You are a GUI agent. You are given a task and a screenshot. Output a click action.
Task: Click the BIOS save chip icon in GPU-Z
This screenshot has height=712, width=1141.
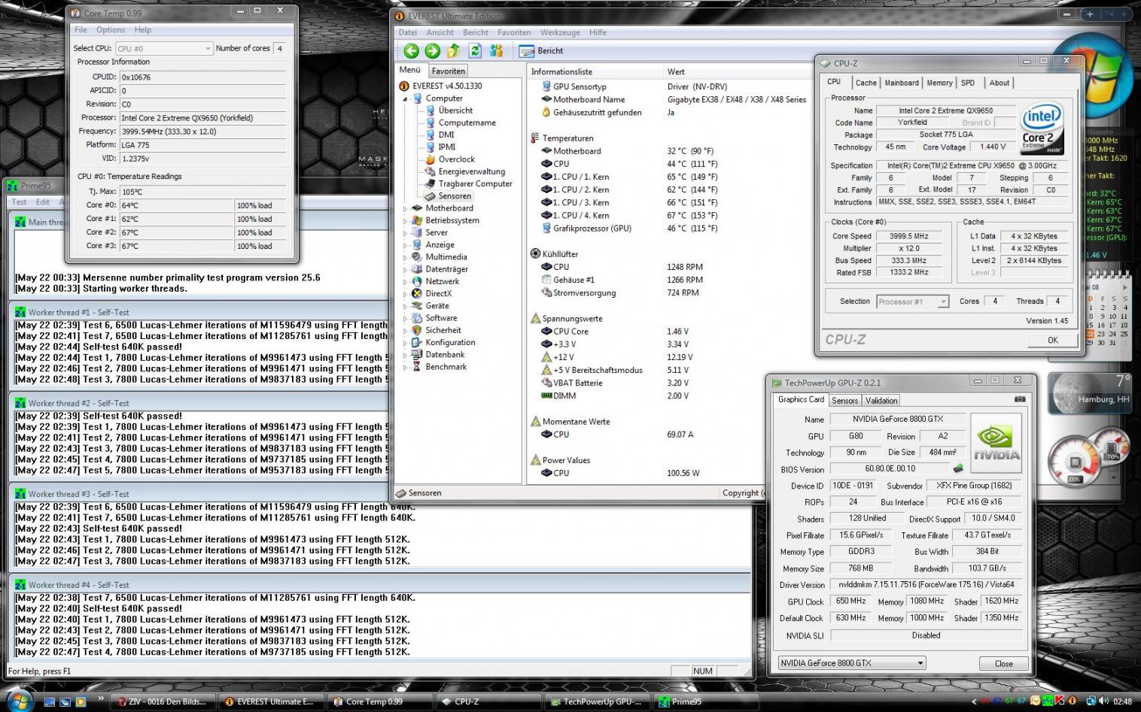tap(958, 468)
